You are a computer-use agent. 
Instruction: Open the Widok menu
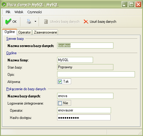19,12
